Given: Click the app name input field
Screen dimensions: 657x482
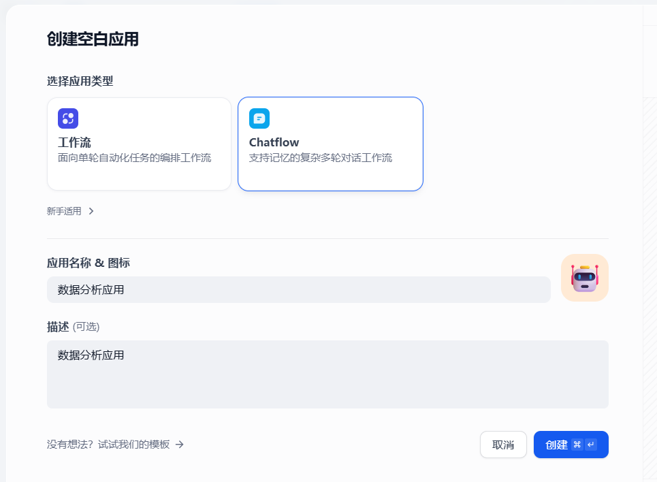Looking at the screenshot, I should pos(299,289).
